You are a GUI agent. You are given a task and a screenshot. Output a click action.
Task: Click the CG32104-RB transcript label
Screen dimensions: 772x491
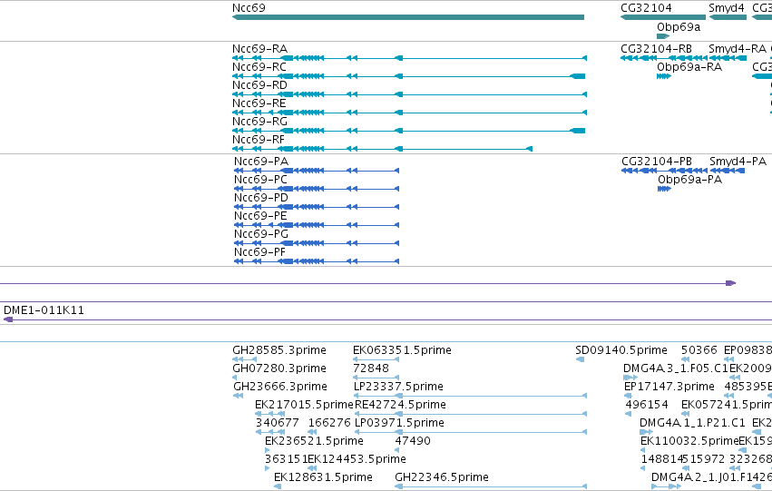pyautogui.click(x=656, y=49)
